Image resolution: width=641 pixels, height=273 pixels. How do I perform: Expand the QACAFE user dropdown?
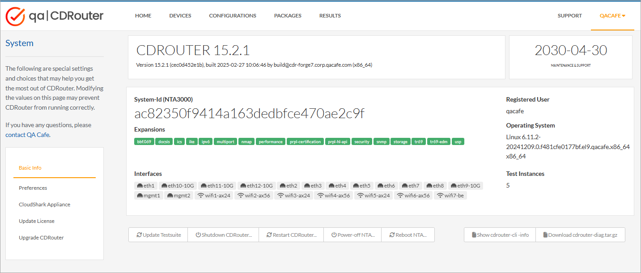point(612,16)
